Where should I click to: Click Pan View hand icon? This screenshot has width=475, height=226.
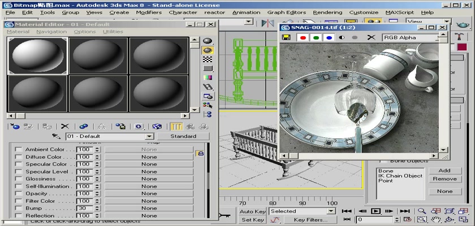click(435, 219)
